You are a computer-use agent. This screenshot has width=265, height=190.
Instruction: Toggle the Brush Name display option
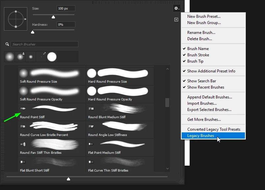pos(213,49)
